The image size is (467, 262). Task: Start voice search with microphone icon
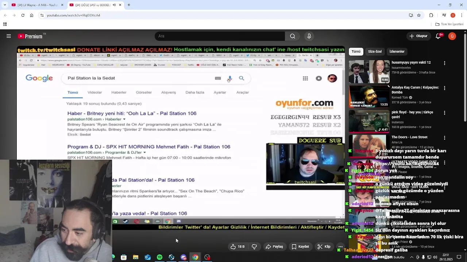309,36
